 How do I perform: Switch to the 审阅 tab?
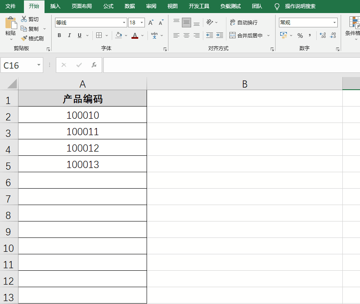(x=151, y=6)
